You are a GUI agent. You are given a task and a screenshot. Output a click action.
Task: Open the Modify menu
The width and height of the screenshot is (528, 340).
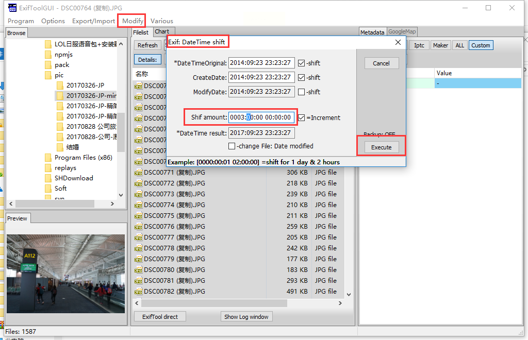click(x=133, y=21)
